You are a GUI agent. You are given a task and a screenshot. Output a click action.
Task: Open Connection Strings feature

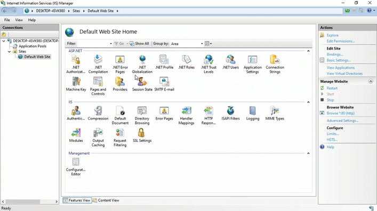(275, 64)
